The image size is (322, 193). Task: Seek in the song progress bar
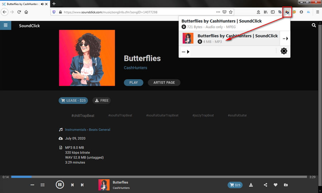[x=159, y=177]
